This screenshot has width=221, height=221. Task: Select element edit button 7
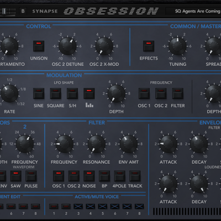point(23,206)
